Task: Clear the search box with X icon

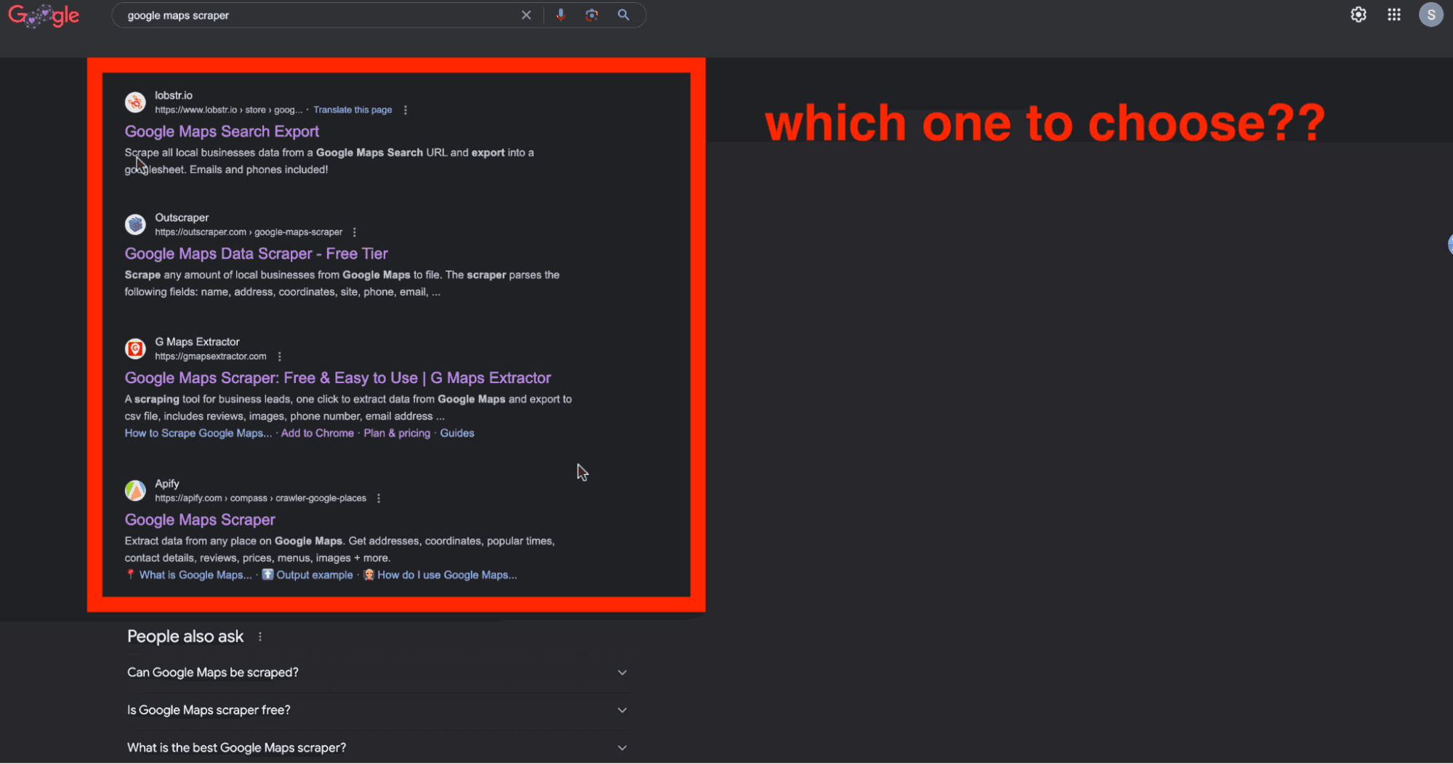Action: 526,15
